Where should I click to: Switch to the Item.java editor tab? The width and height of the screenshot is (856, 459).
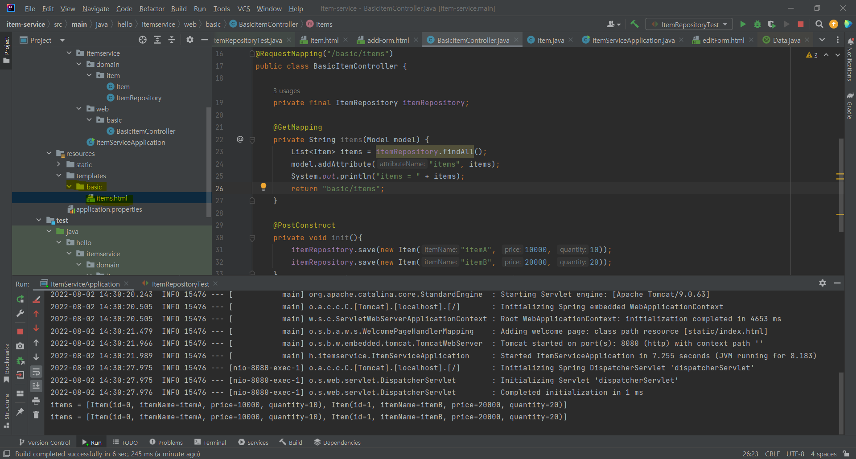tap(550, 41)
